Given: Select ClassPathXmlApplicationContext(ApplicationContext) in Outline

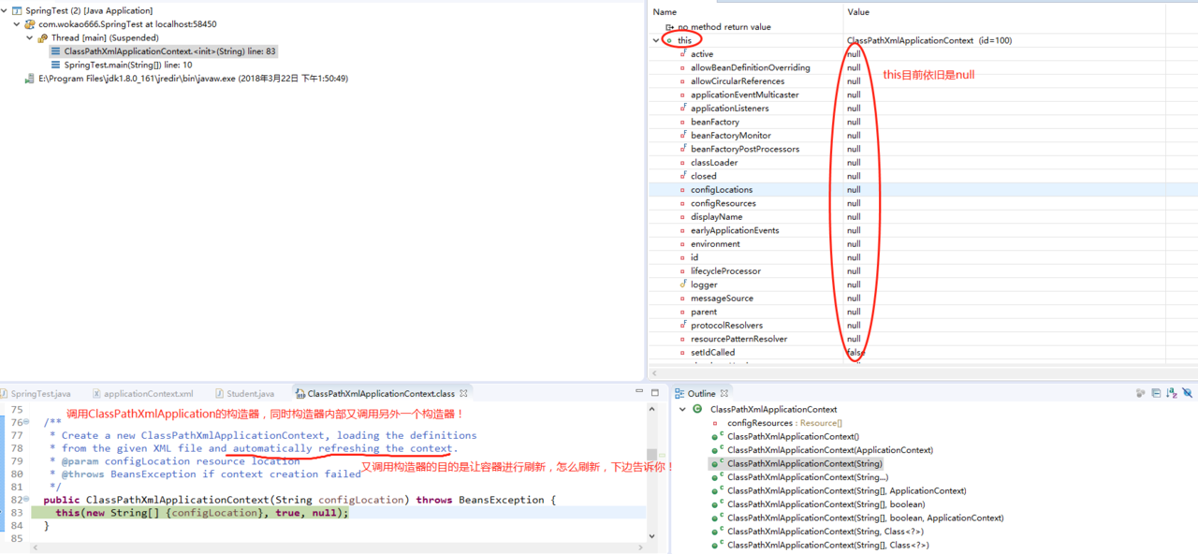Looking at the screenshot, I should click(x=821, y=450).
